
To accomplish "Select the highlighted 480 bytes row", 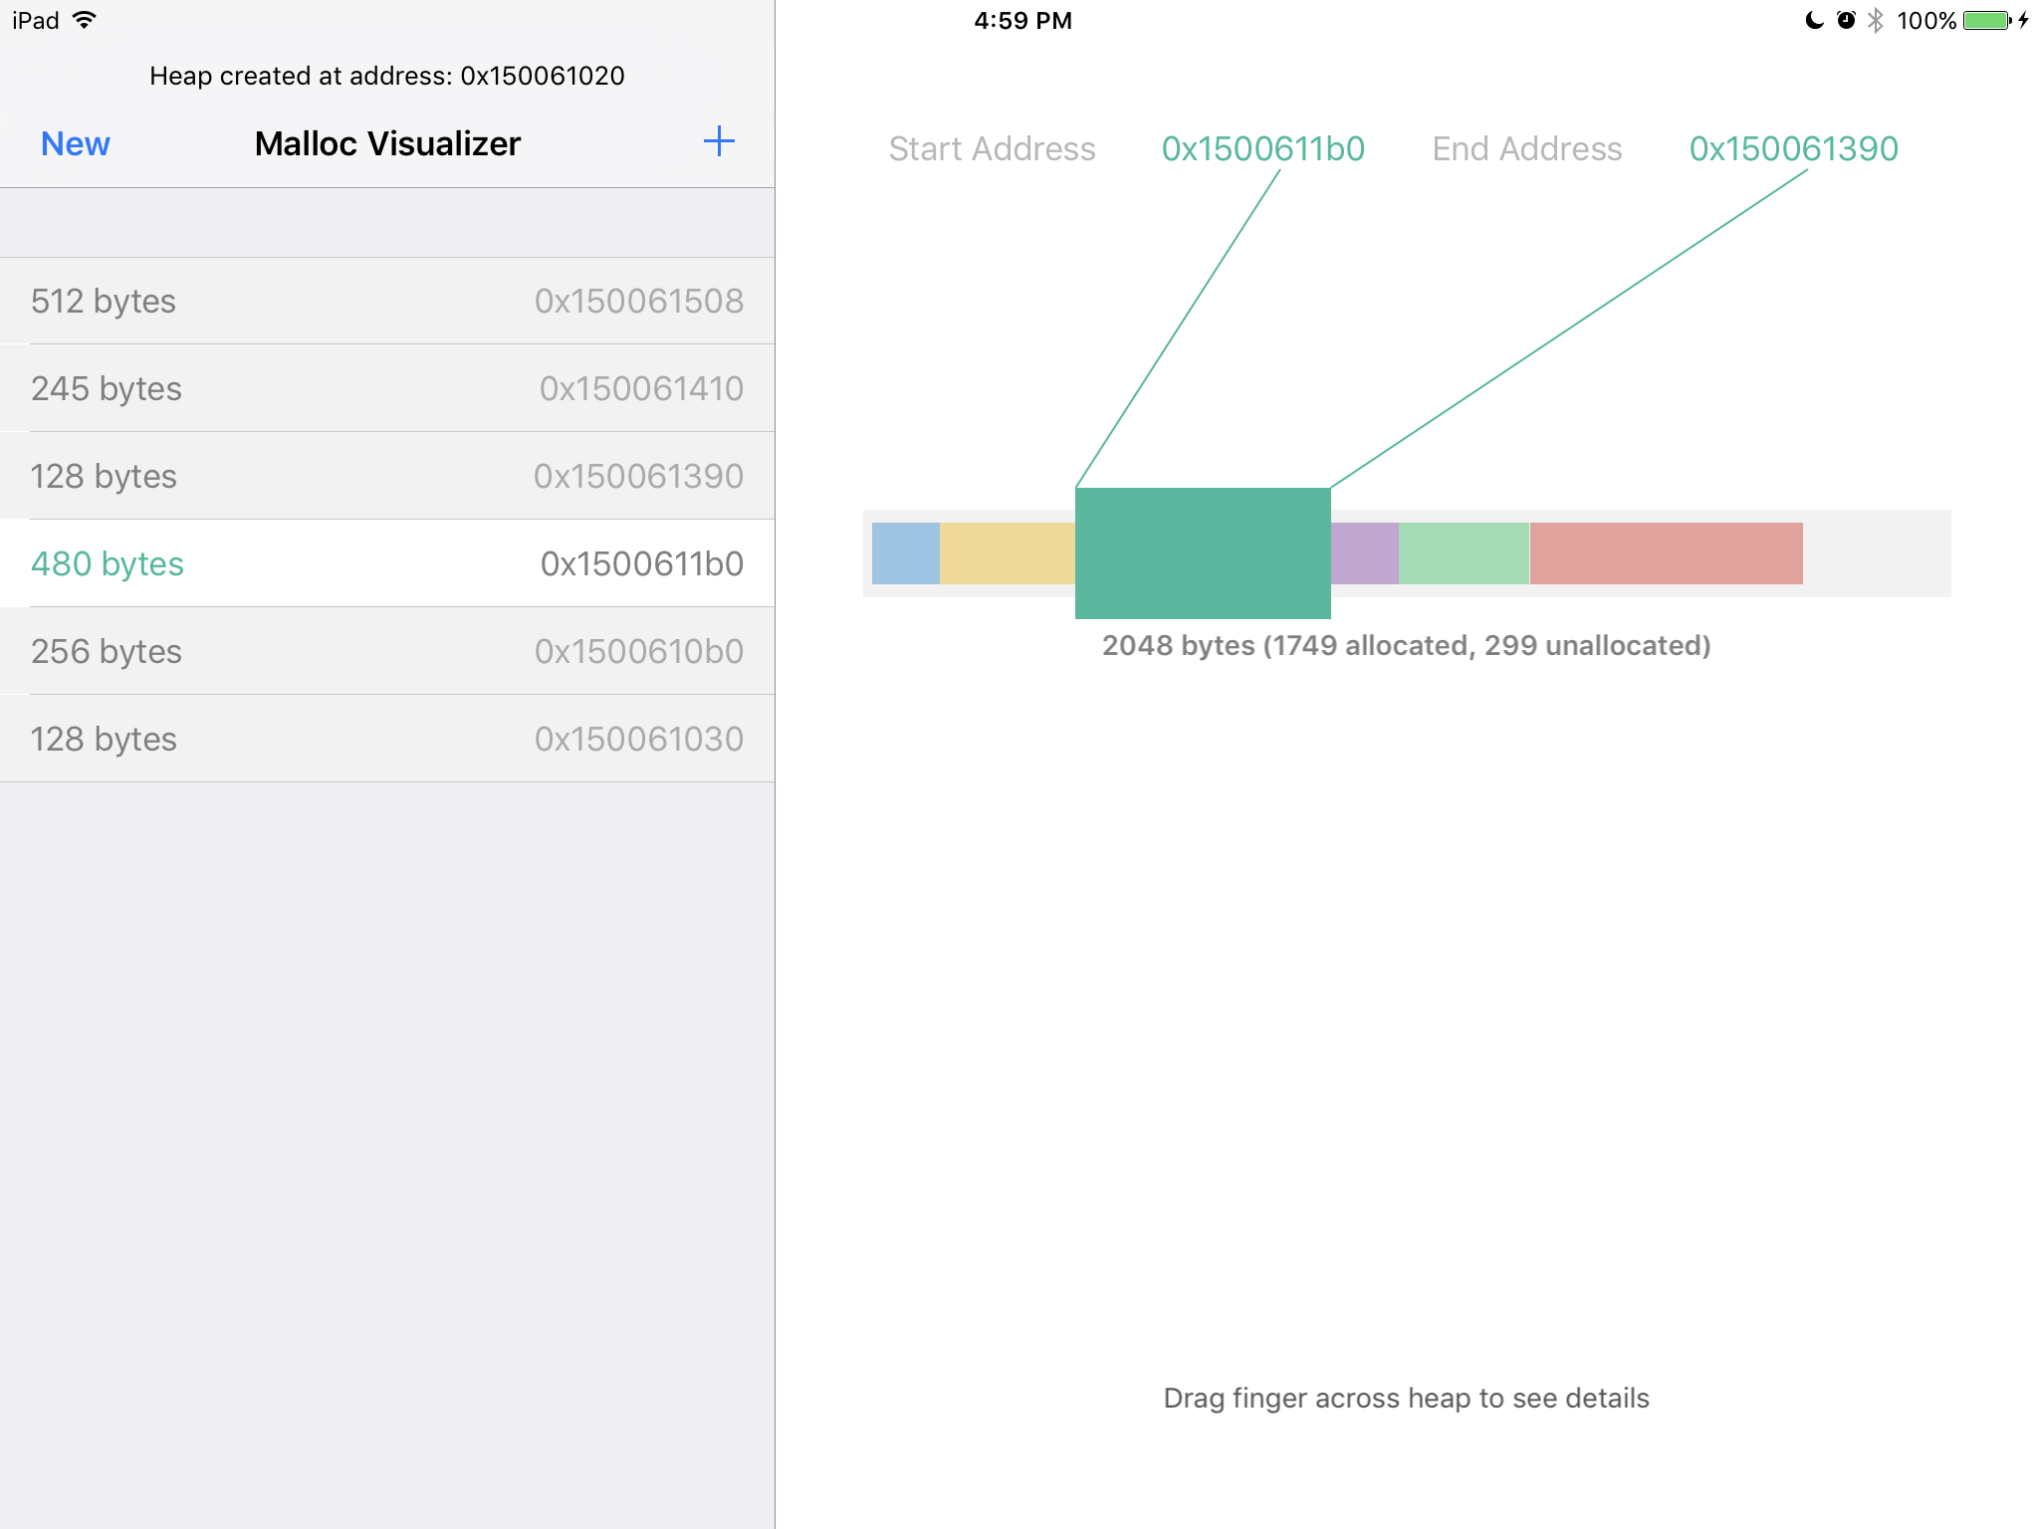I will click(x=387, y=563).
